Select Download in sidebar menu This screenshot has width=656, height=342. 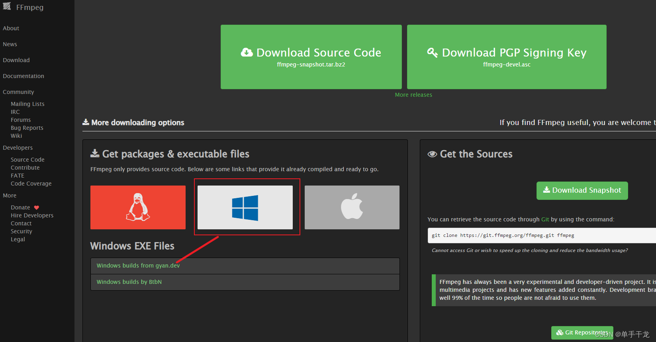(x=16, y=60)
